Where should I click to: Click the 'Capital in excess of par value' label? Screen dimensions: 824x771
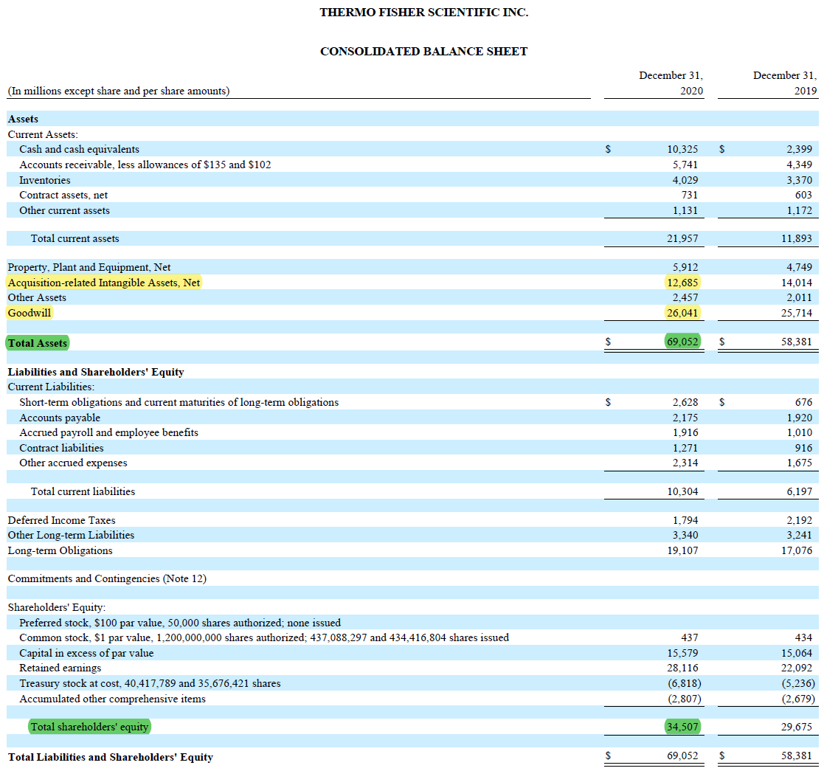(86, 653)
